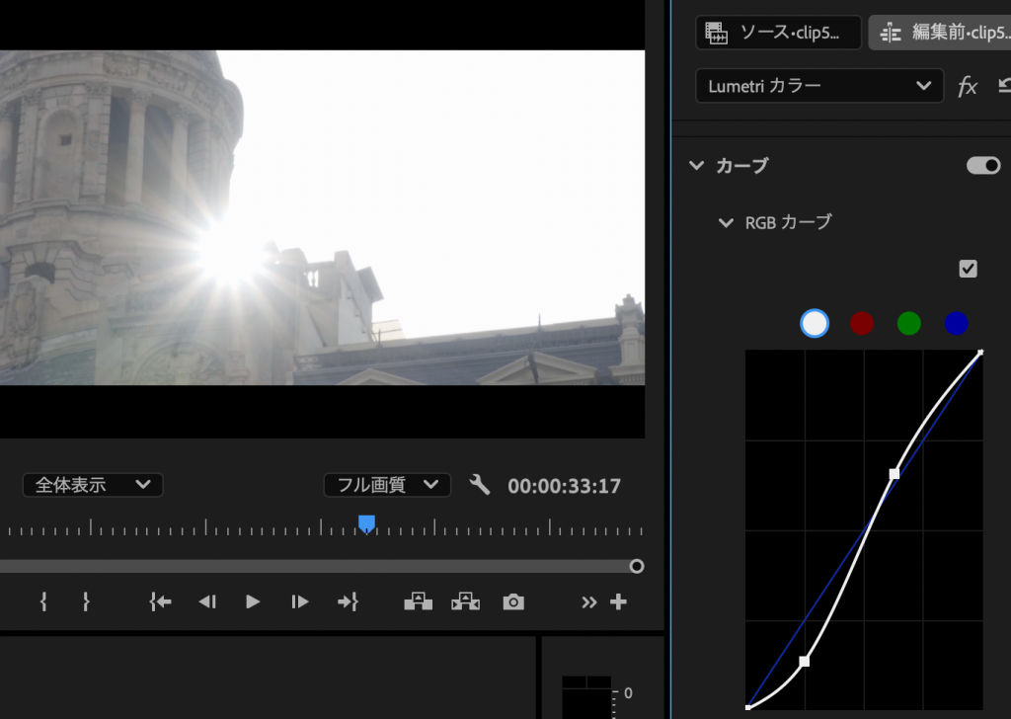This screenshot has width=1011, height=719.
Task: Click the fx icon beside Lumetri カラー
Action: click(968, 87)
